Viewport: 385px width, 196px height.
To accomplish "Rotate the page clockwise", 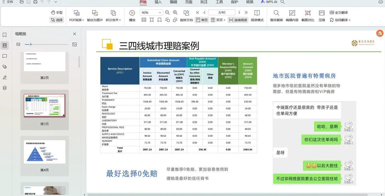I will tap(175, 20).
